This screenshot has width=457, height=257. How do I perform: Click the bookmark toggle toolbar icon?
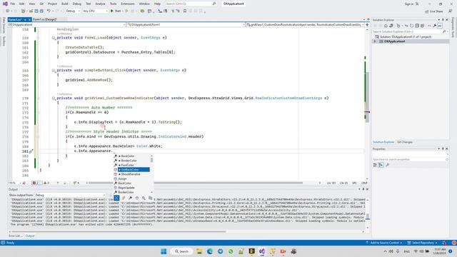point(185,11)
